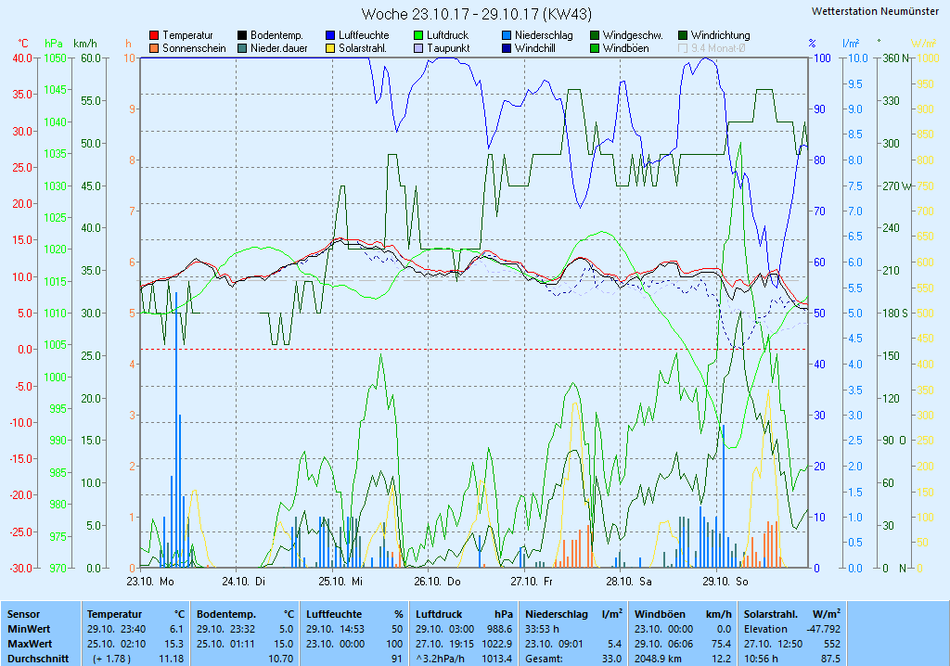Click the total precipitation value 33.0
This screenshot has height=666, width=950.
click(611, 659)
